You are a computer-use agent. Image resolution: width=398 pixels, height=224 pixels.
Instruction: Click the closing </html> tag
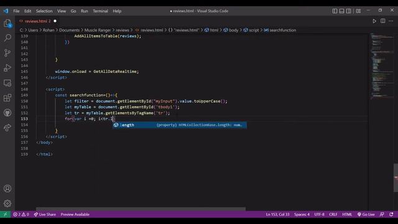click(44, 154)
